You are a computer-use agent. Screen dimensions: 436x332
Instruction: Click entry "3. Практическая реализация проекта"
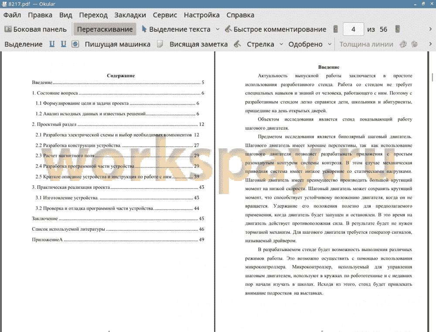pos(118,188)
